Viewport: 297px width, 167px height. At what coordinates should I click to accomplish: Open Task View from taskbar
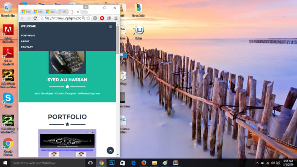pos(90,163)
